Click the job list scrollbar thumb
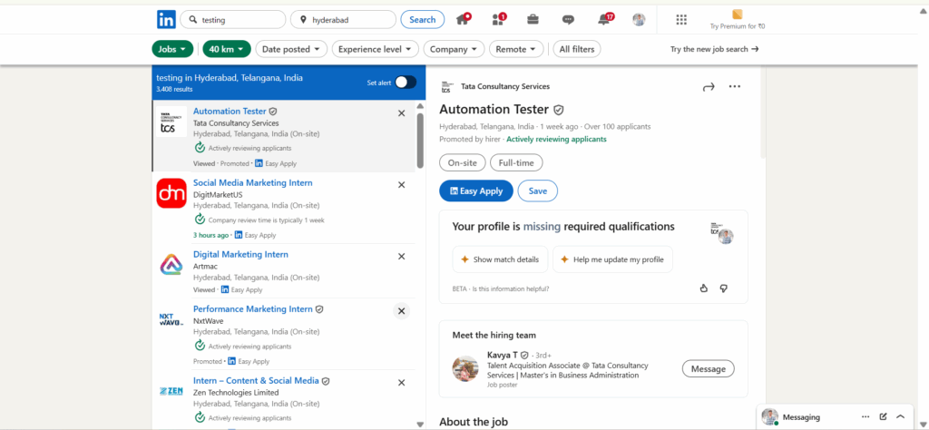 [420, 141]
